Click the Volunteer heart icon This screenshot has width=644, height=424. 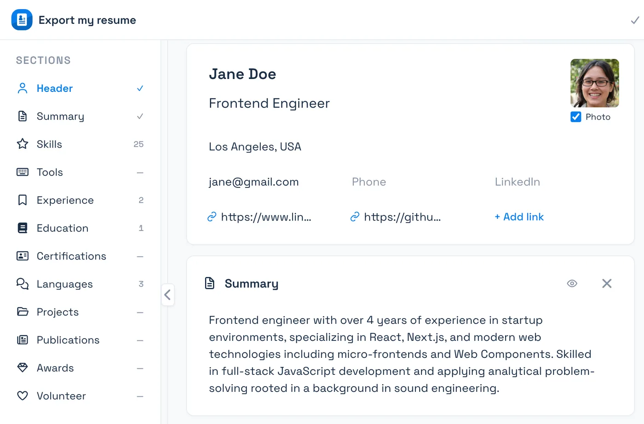click(23, 396)
